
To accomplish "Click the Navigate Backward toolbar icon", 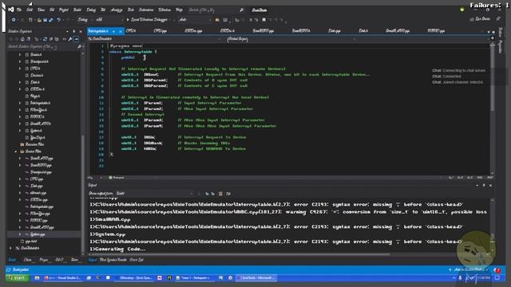I will [14, 20].
